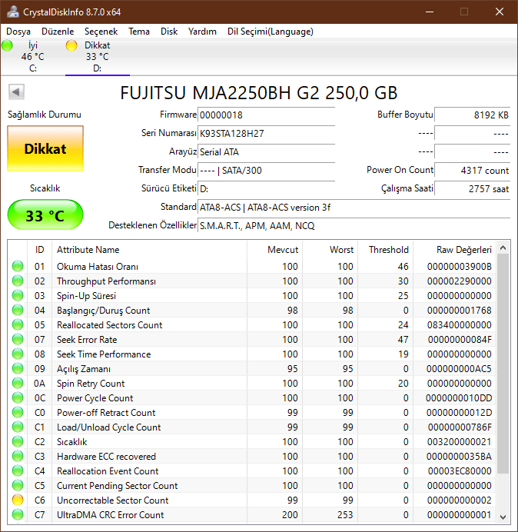
Task: Click the attribute list scrollbar thumb
Action: pyautogui.click(x=503, y=364)
